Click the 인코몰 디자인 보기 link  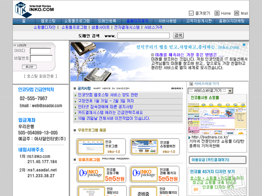pyautogui.click(x=218, y=187)
